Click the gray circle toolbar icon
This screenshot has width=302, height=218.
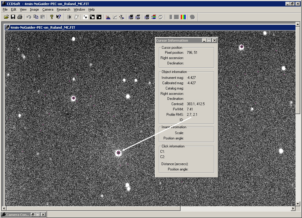tap(192, 17)
